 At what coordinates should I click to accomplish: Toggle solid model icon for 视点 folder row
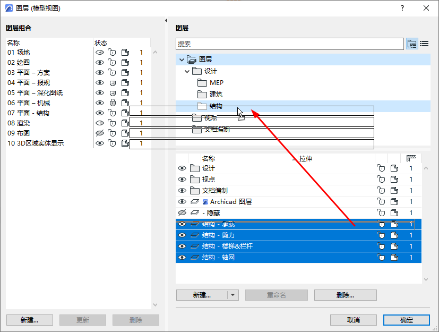pyautogui.click(x=394, y=180)
